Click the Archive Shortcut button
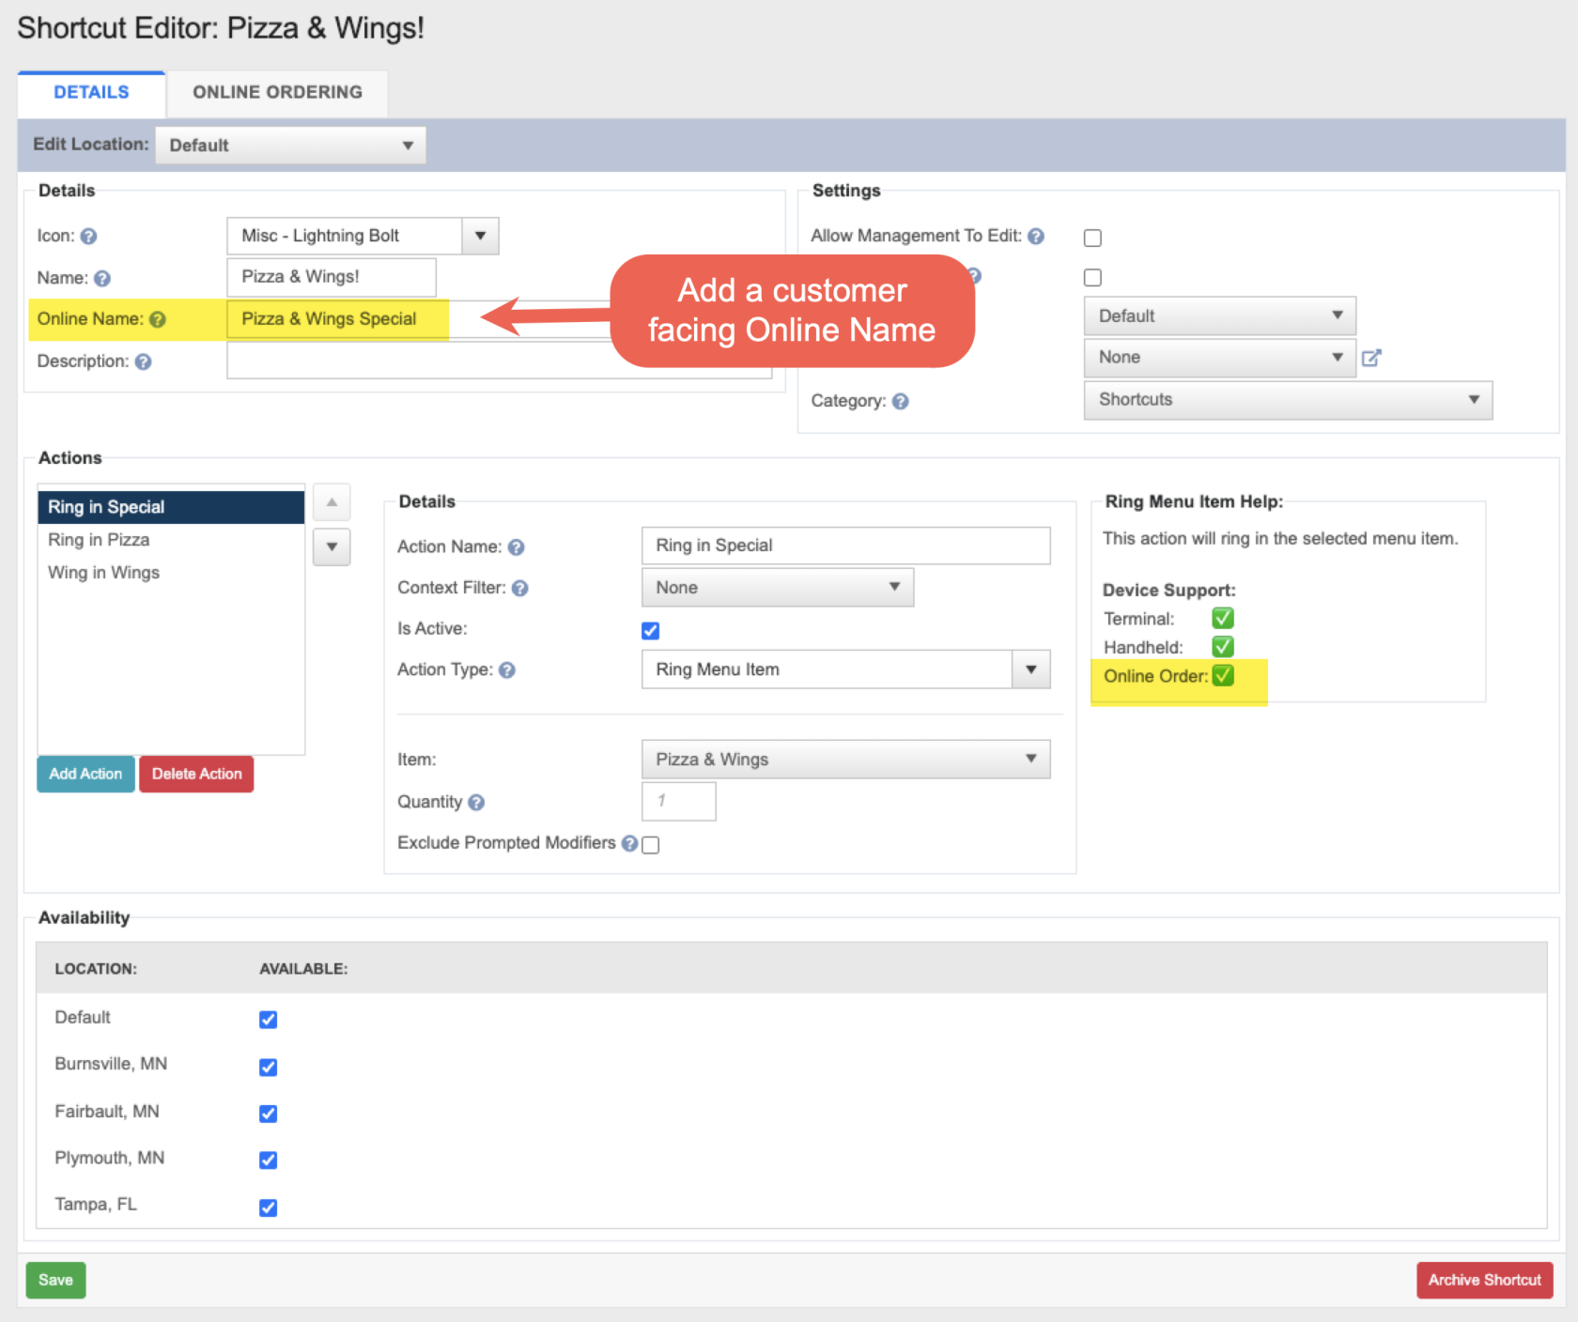 coord(1484,1280)
